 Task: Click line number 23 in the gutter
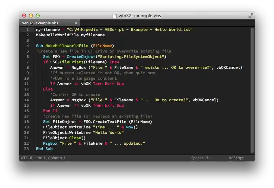point(27,149)
